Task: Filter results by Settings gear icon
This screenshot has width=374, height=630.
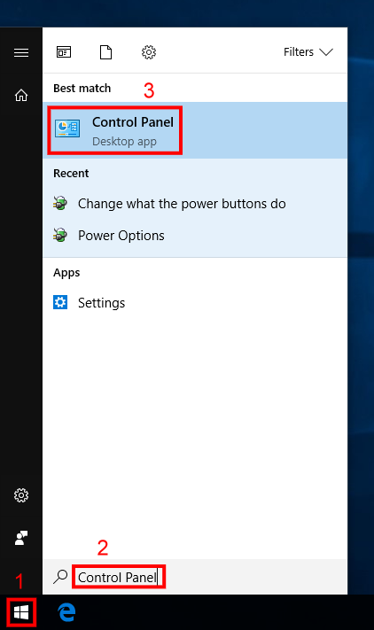Action: (149, 52)
